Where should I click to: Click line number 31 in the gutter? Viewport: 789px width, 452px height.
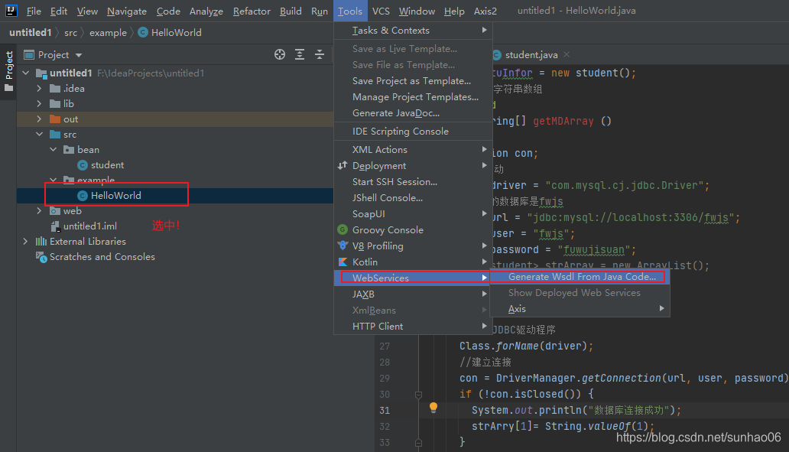click(385, 410)
